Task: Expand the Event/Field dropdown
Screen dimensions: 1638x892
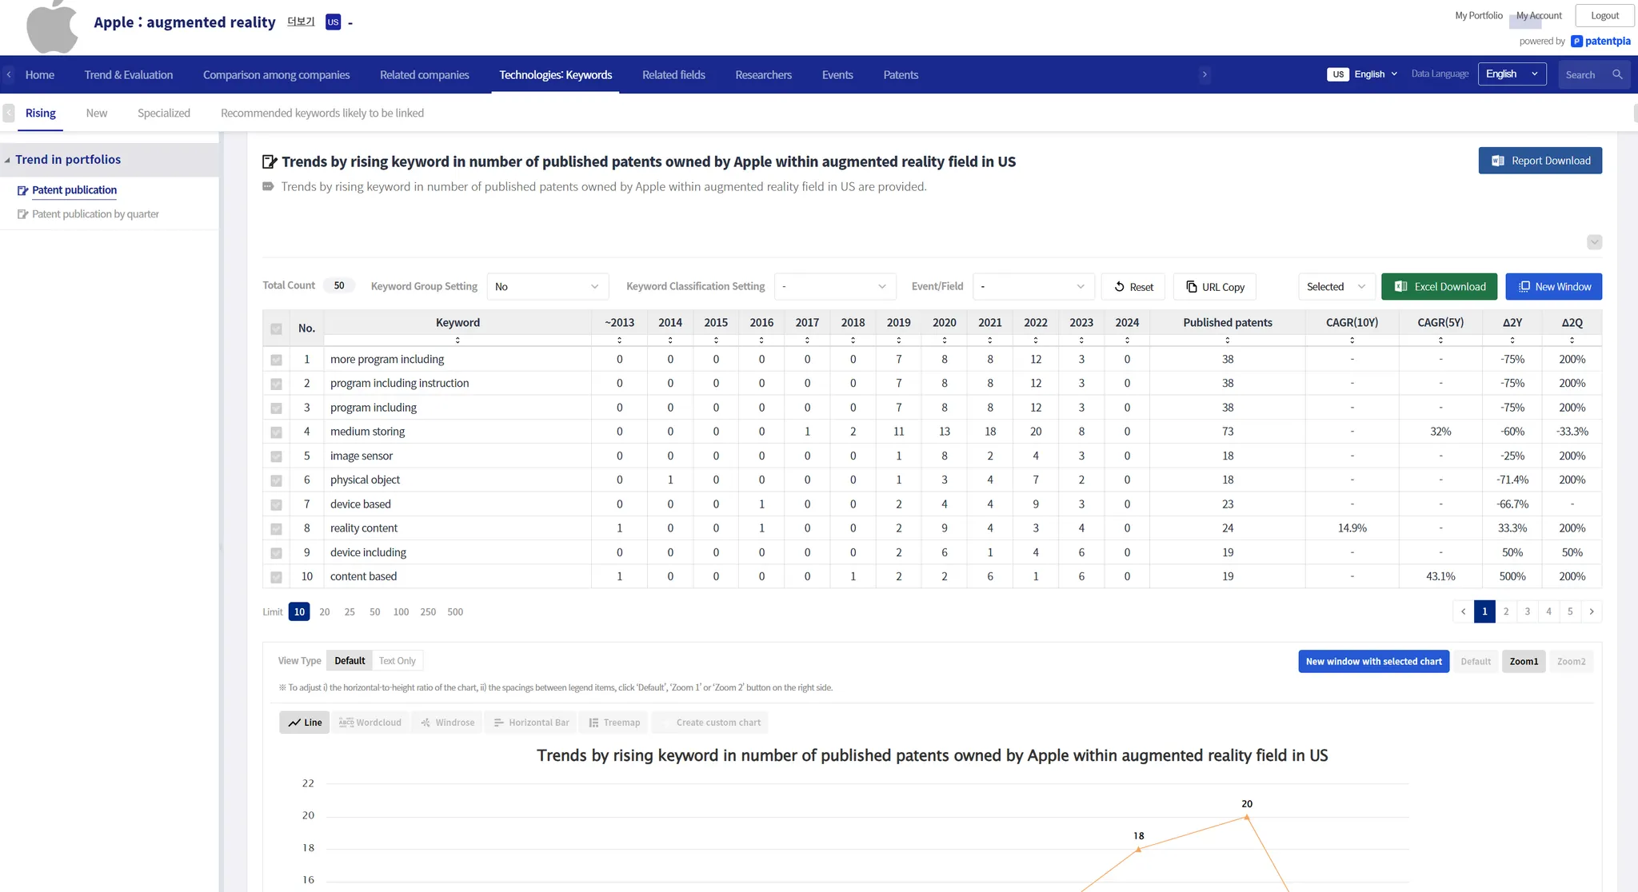Action: 1033,287
